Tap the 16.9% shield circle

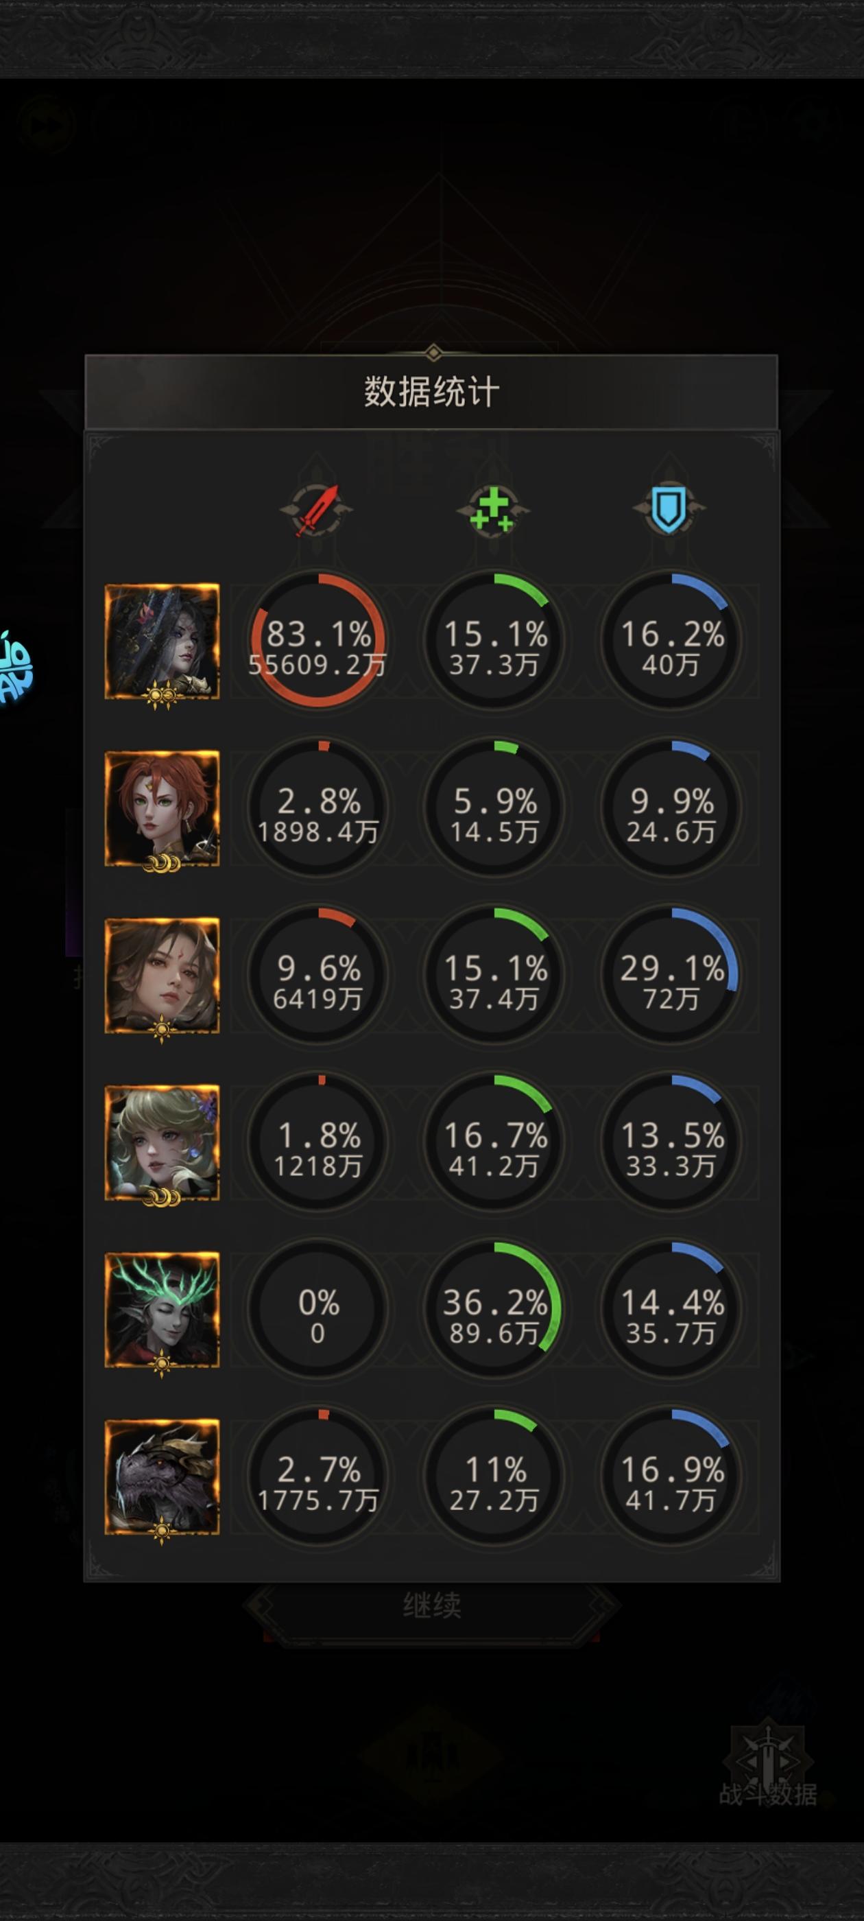click(670, 1476)
